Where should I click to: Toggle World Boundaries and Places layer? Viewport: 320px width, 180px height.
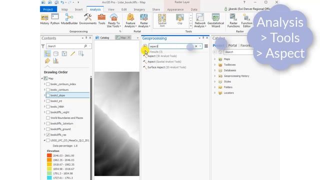point(48,118)
